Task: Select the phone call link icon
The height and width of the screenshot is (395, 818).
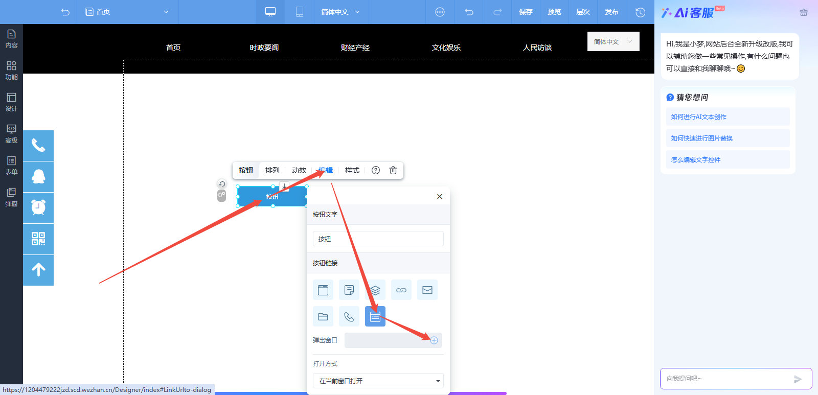Action: click(349, 317)
